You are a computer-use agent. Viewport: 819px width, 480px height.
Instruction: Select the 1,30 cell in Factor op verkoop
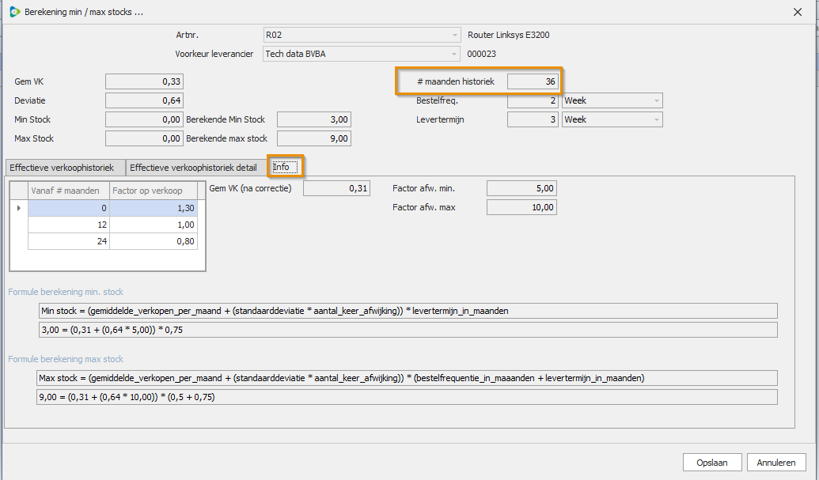click(x=154, y=207)
